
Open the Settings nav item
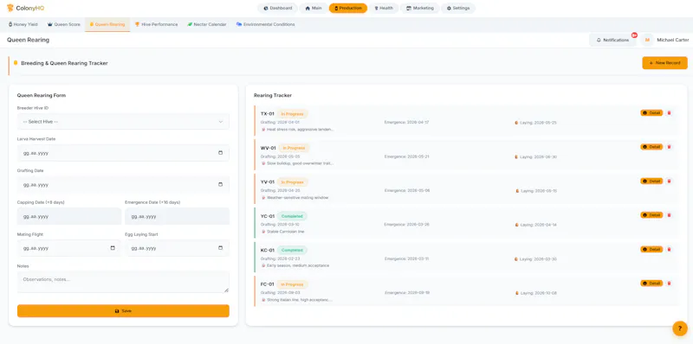tap(458, 8)
